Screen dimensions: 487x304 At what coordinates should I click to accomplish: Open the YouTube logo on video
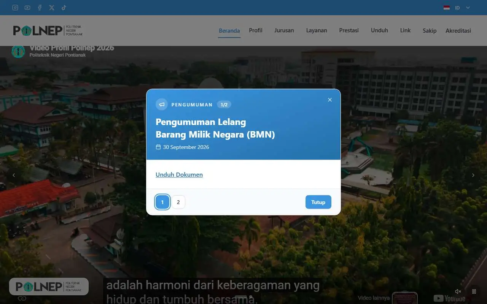[449, 299]
